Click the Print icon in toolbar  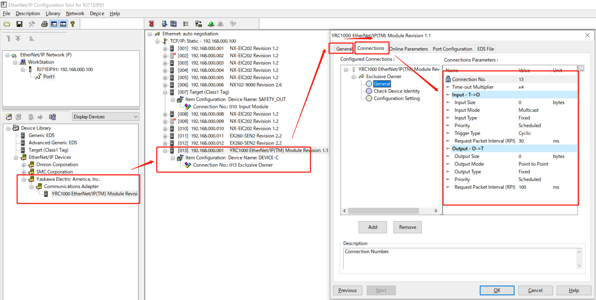pyautogui.click(x=44, y=24)
